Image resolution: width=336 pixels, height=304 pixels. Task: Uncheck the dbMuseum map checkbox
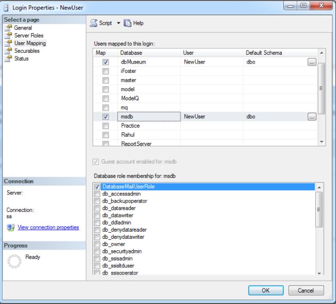pos(105,62)
